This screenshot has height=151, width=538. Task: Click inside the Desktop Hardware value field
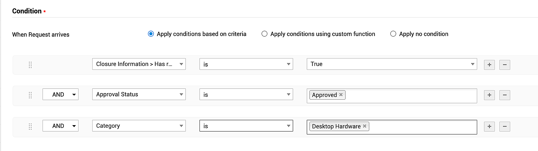coord(422,127)
